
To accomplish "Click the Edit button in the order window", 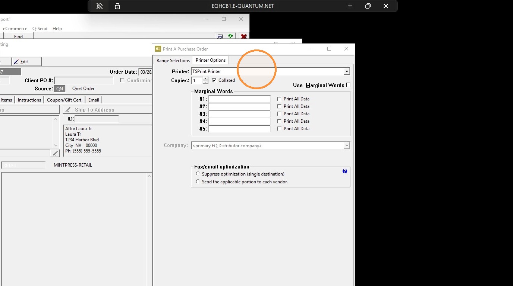I will tap(26, 62).
